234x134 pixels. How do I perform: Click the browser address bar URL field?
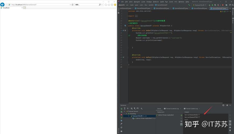[x=40, y=5]
